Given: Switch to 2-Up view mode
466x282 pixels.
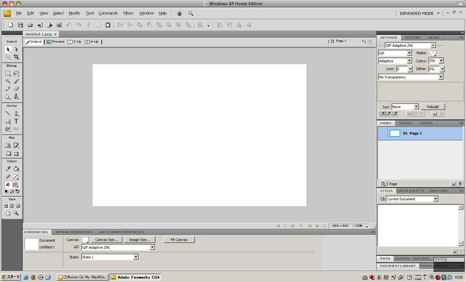Looking at the screenshot, I should pyautogui.click(x=74, y=42).
